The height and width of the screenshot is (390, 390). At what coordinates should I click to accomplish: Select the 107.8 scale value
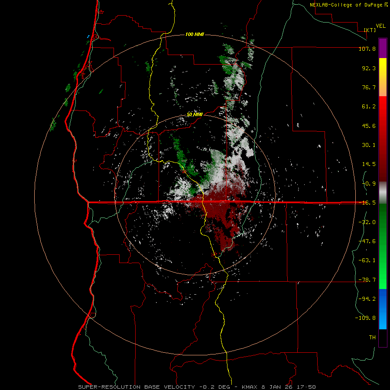click(x=367, y=49)
